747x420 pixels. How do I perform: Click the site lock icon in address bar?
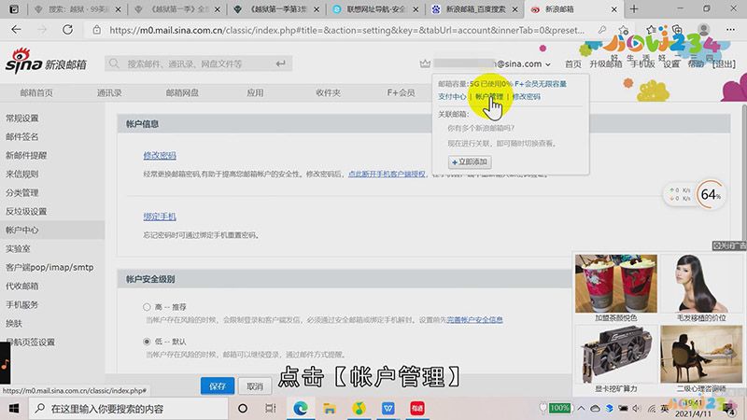click(97, 30)
